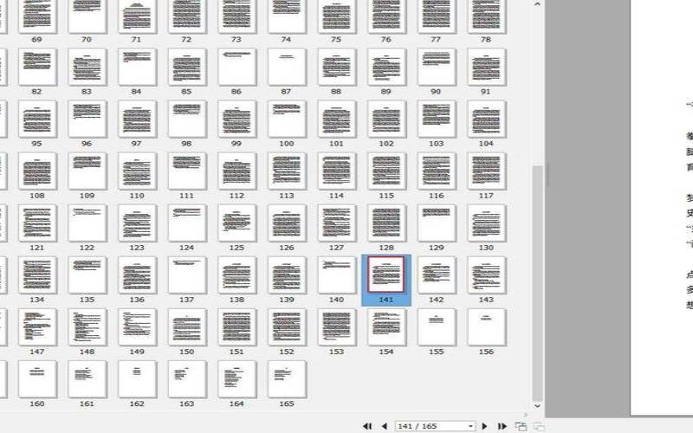Select page 141 thumbnail
The width and height of the screenshot is (693, 433).
click(x=385, y=275)
